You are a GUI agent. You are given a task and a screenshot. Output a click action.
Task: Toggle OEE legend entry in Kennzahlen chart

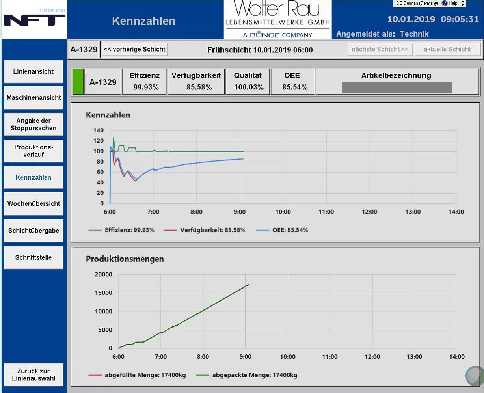point(282,230)
